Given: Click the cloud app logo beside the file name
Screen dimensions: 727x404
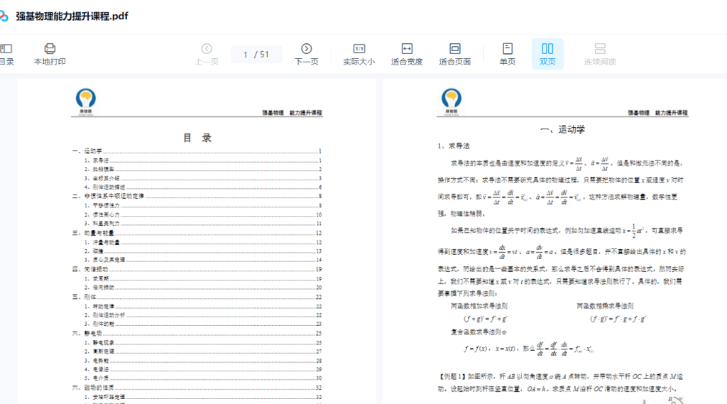Looking at the screenshot, I should 4,16.
